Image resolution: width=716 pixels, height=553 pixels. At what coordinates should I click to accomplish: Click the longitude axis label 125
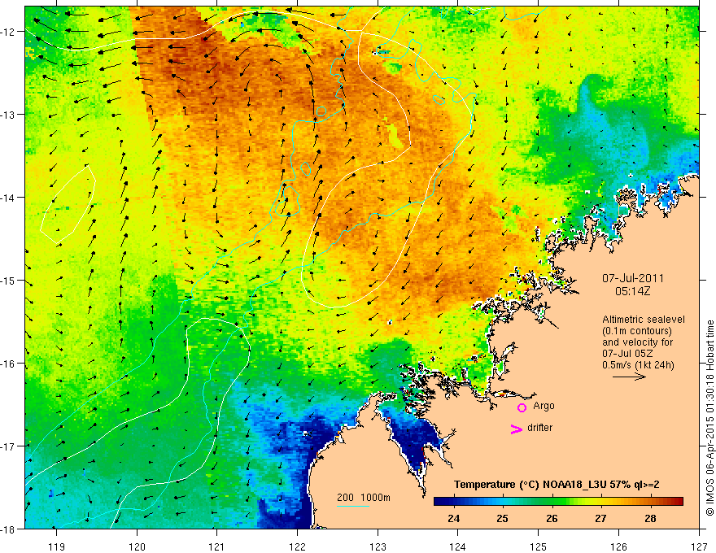coord(539,546)
